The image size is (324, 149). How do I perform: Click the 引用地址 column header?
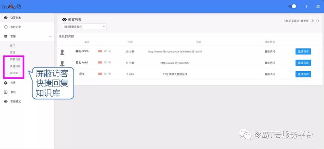270,42
